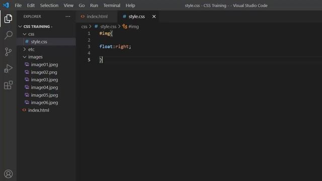This screenshot has width=322, height=181.
Task: Collapse the css folder chevron
Action: click(x=25, y=34)
